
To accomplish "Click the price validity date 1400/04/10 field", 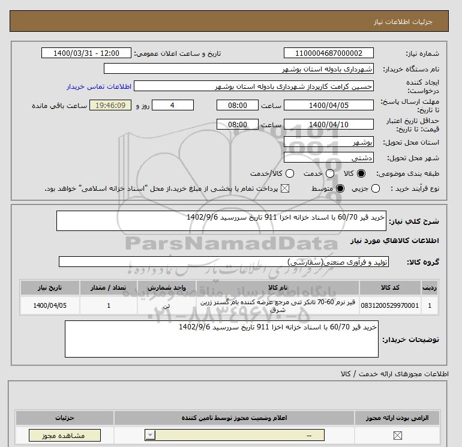I will click(x=329, y=124).
